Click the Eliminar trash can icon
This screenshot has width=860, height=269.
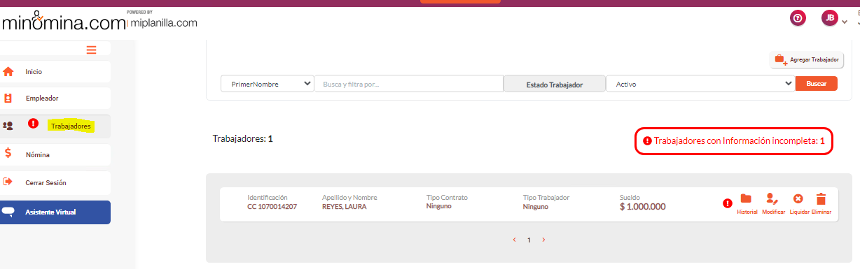pyautogui.click(x=821, y=199)
